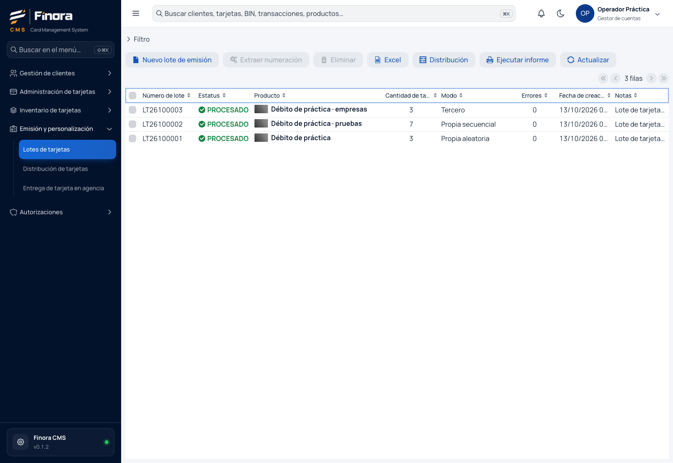
Task: Open Distribución de tarjetas menu item
Action: 67,169
